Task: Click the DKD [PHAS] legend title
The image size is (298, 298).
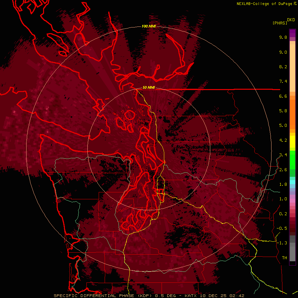Action: [284, 21]
